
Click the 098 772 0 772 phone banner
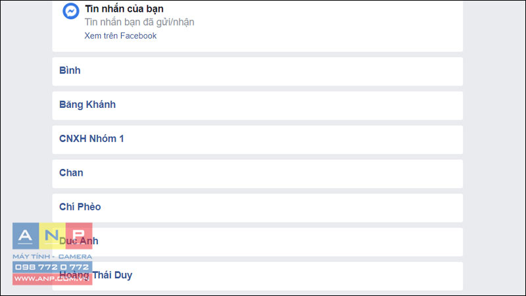pyautogui.click(x=52, y=267)
